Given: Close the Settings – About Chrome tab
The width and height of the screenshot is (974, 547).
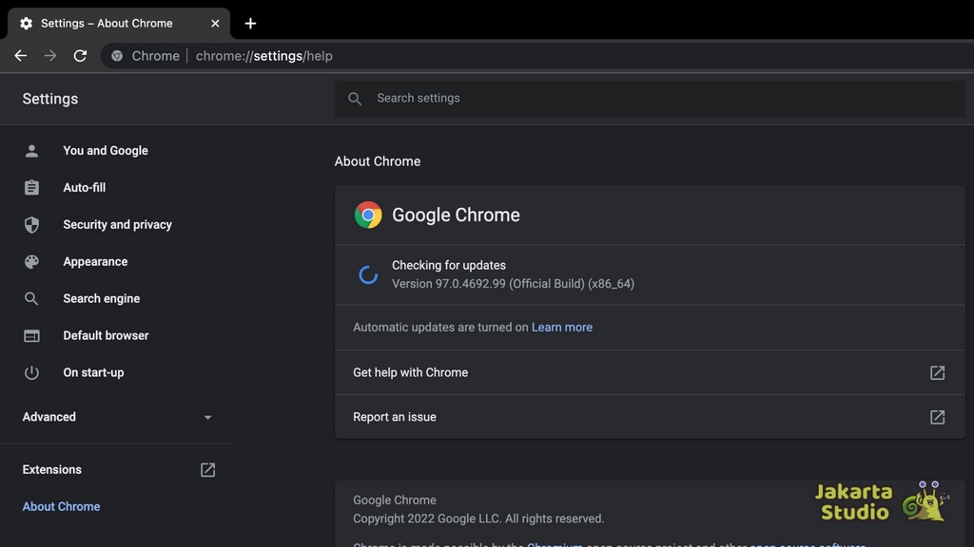Looking at the screenshot, I should tap(215, 24).
